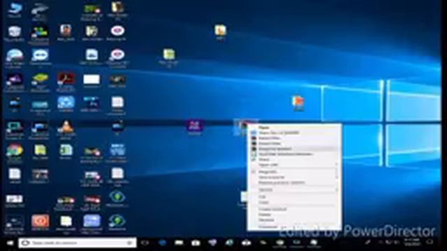This screenshot has width=447, height=251.
Task: Open the Action Center notification icon
Action: (430, 243)
